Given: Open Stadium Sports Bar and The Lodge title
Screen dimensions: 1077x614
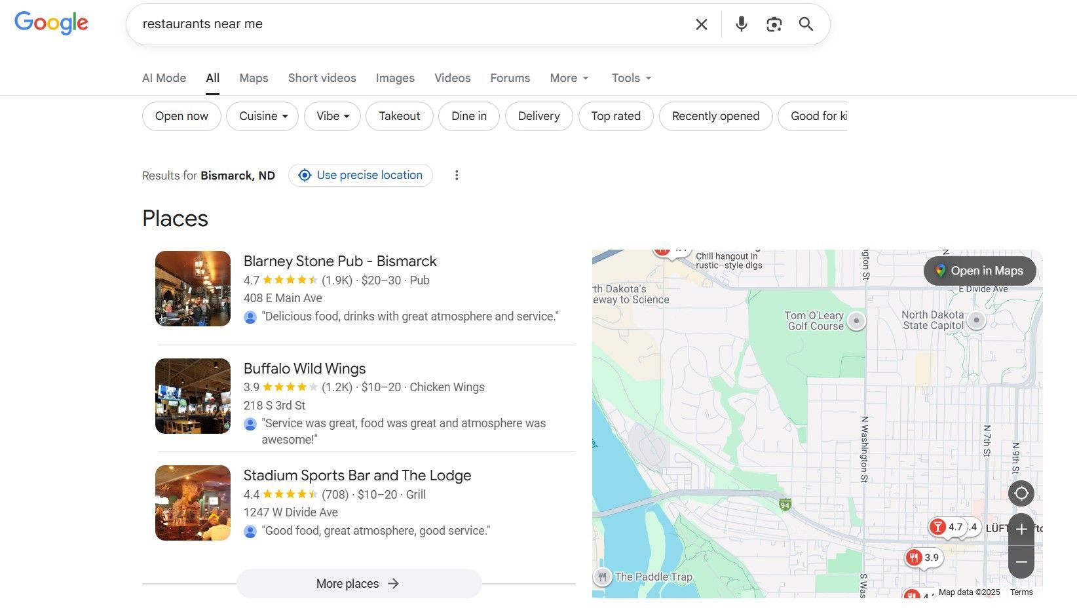Looking at the screenshot, I should coord(357,475).
